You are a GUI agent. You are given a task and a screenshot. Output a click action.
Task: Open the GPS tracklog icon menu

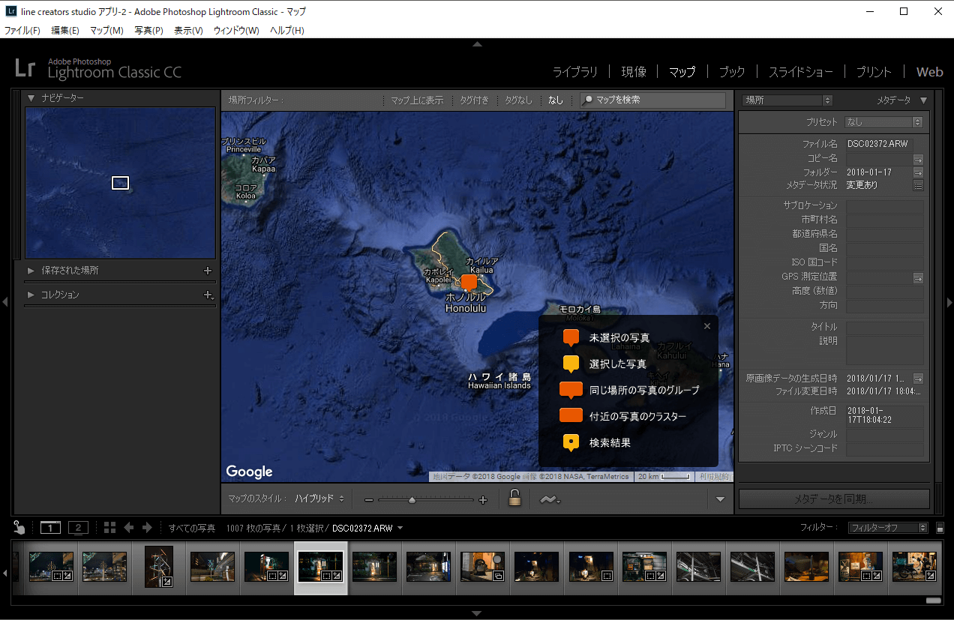pyautogui.click(x=550, y=499)
